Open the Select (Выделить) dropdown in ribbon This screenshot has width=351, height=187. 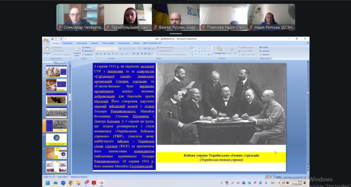click(x=265, y=54)
